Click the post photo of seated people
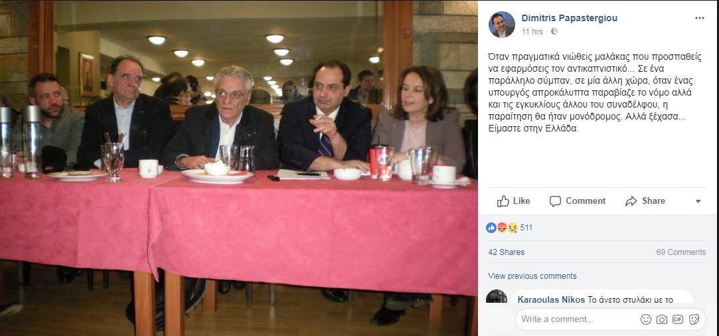 239,168
